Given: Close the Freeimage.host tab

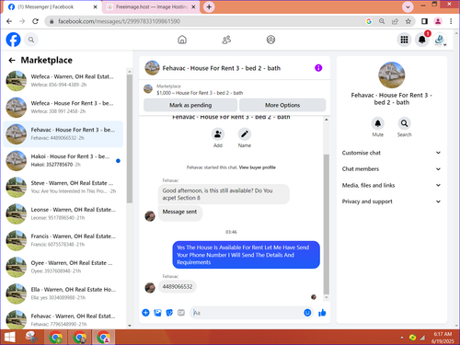Looking at the screenshot, I should tap(193, 6).
